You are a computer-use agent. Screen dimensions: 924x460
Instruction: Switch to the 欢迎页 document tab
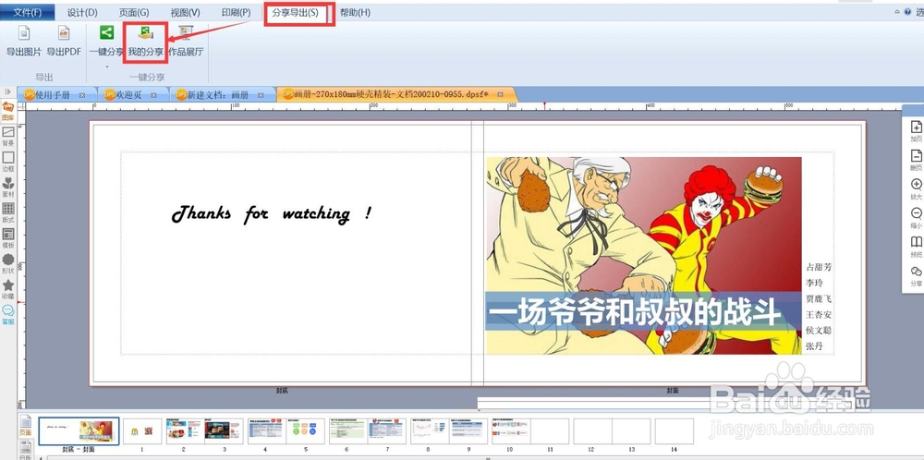128,95
